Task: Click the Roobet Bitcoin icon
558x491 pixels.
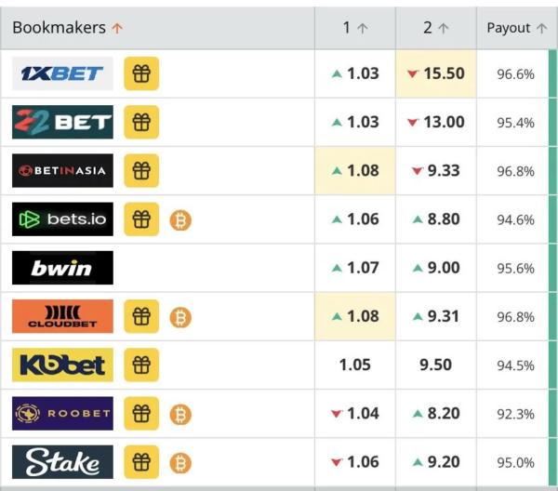Action: tap(180, 414)
